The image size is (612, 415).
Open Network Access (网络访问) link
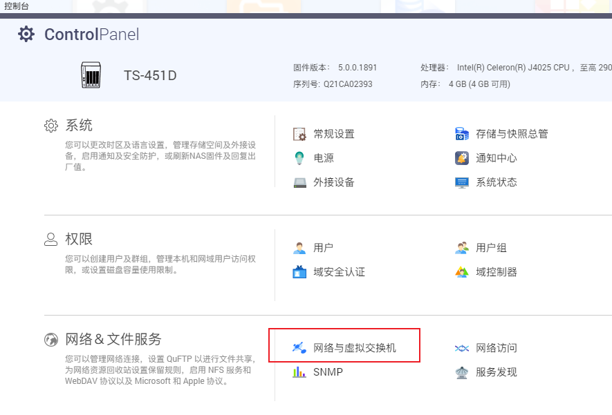tap(496, 348)
